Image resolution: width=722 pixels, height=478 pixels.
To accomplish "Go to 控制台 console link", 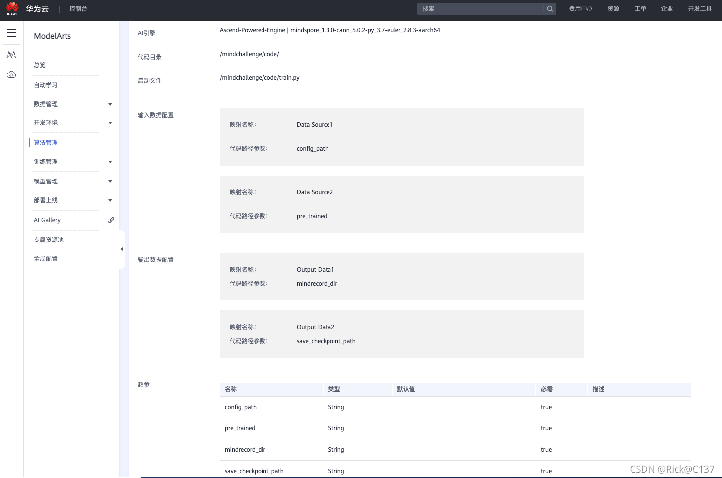I will tap(78, 9).
